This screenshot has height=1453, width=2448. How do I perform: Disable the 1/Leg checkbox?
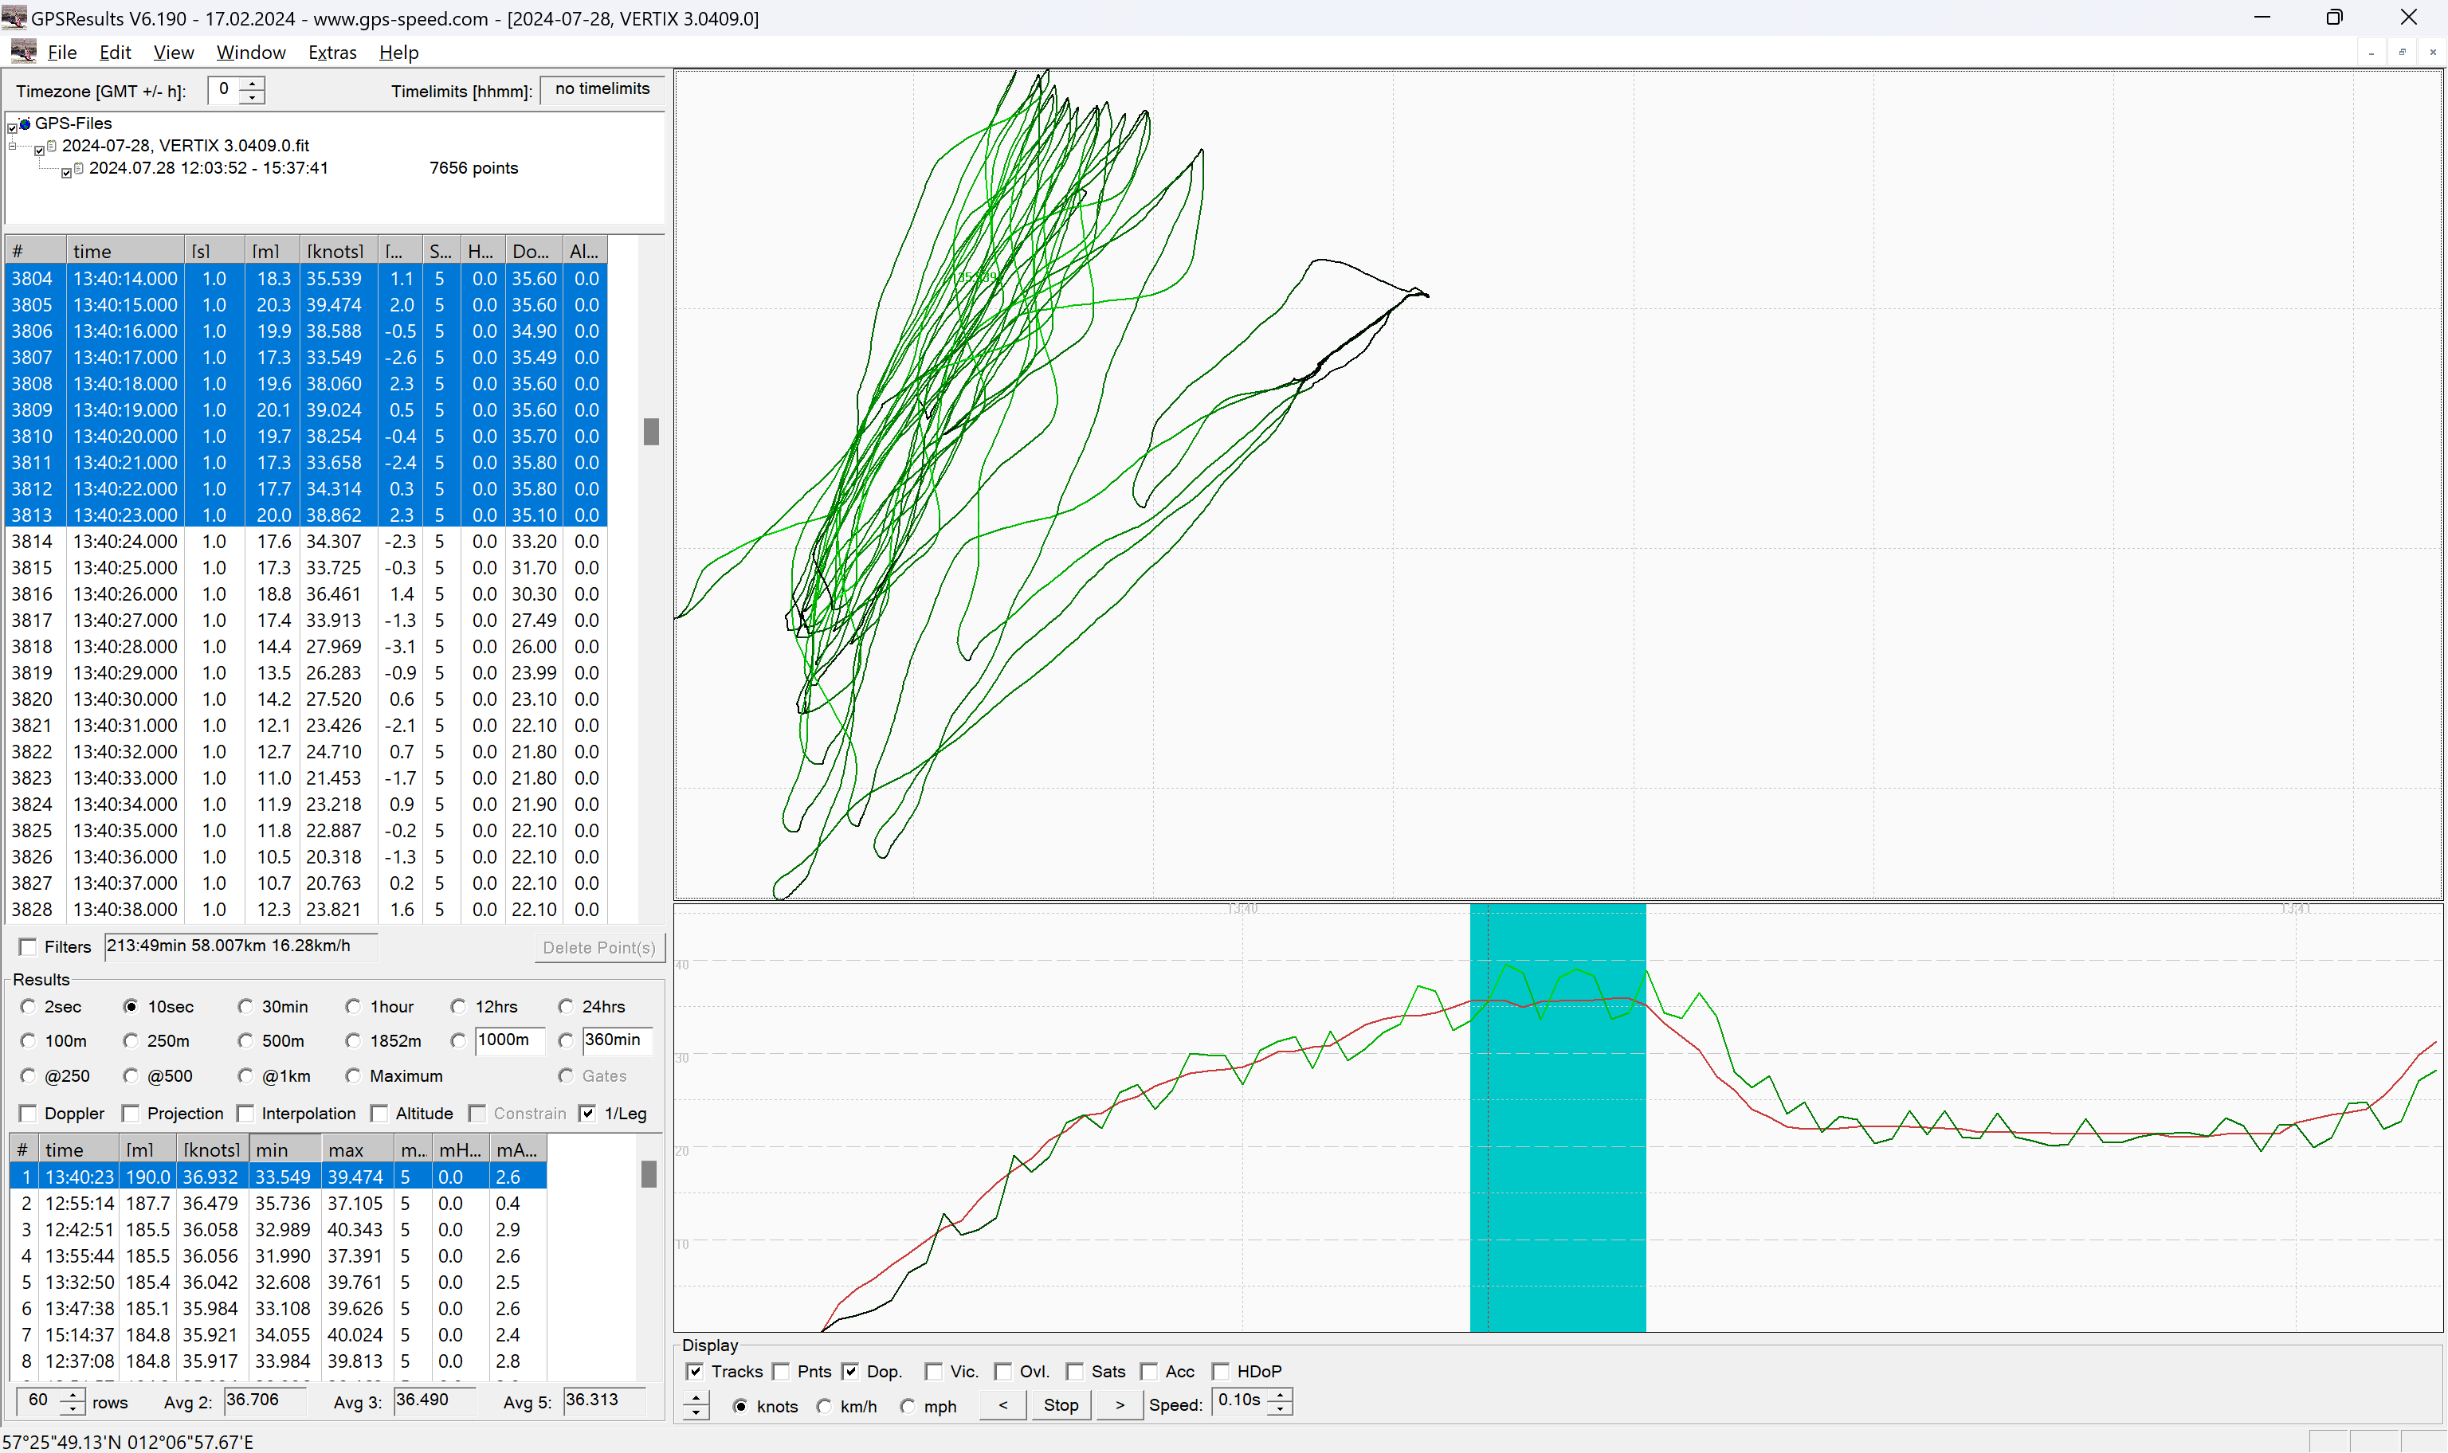587,1113
